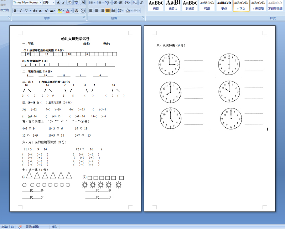285x229 pixels.
Task: Open the 段落 group dialog launcher
Action: pyautogui.click(x=143, y=18)
